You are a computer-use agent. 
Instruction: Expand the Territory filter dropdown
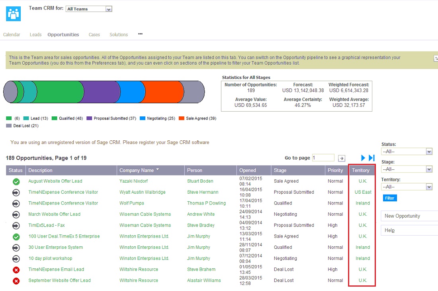[x=407, y=187]
